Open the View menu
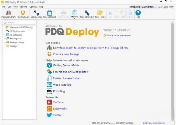Viewport: 176px width, 125px height. [x=16, y=7]
